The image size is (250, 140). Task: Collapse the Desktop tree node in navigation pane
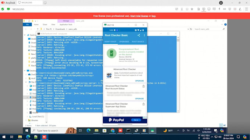point(25,71)
